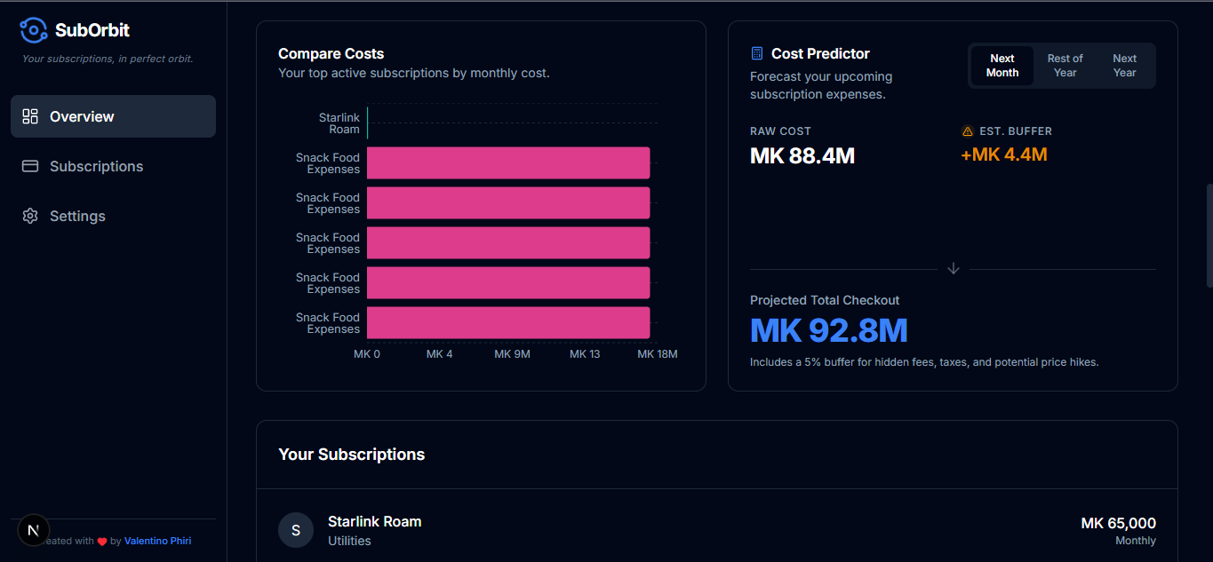Image resolution: width=1213 pixels, height=562 pixels.
Task: Click the page's vertical scrollbar thumb
Action: 1209,235
